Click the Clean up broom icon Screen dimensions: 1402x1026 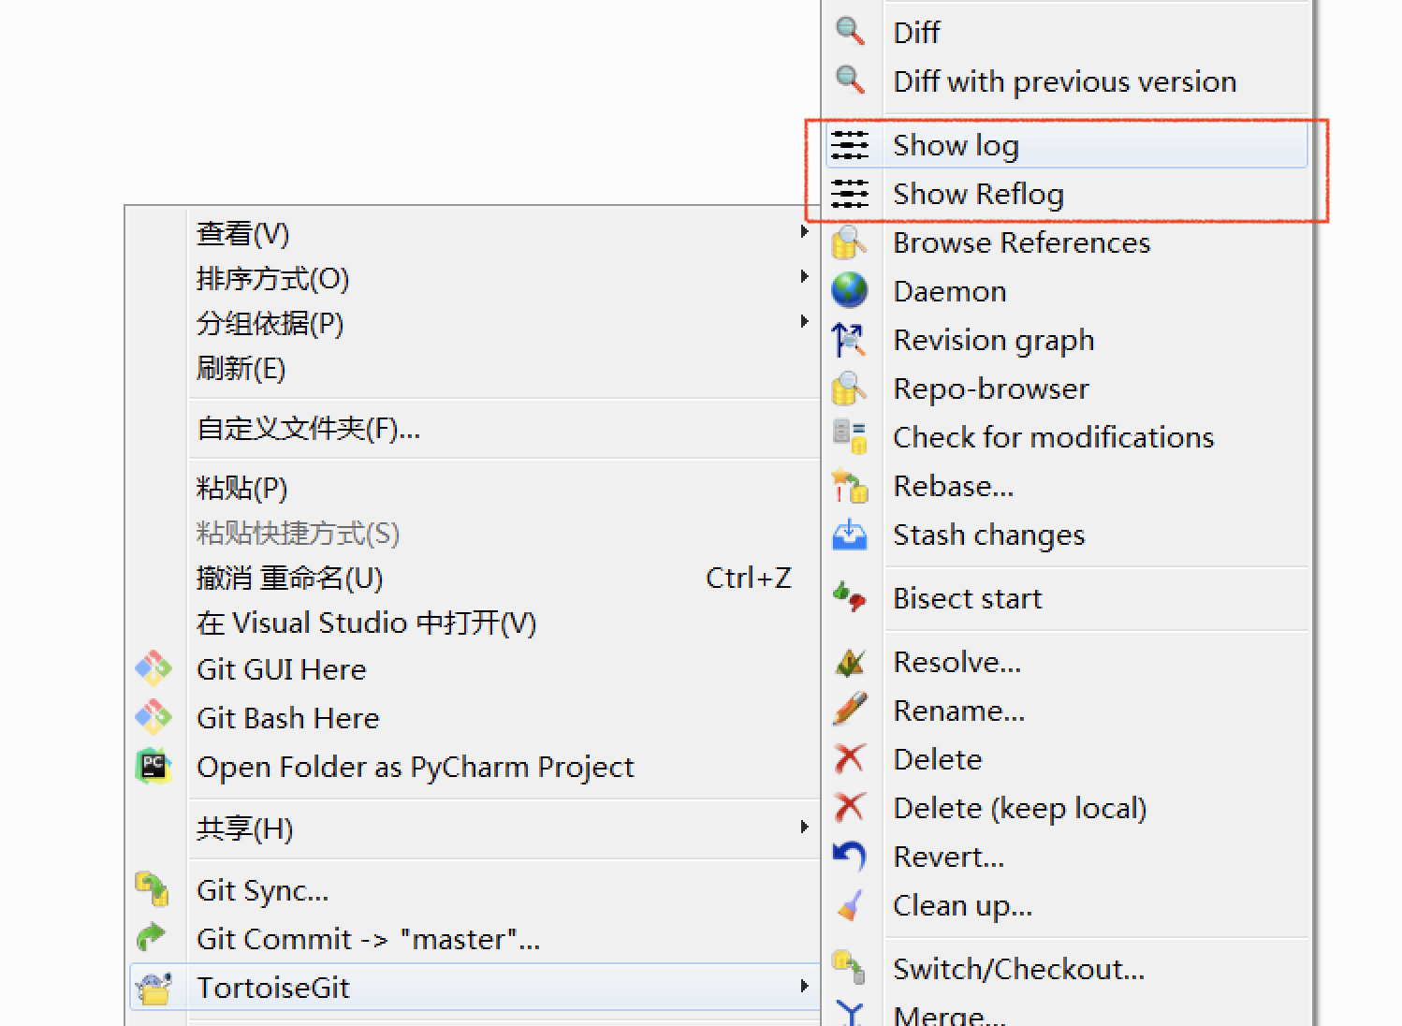[850, 905]
